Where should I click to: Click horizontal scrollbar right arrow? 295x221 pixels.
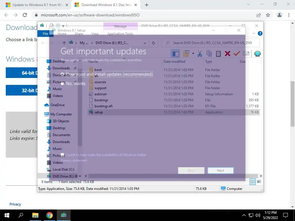261,176
